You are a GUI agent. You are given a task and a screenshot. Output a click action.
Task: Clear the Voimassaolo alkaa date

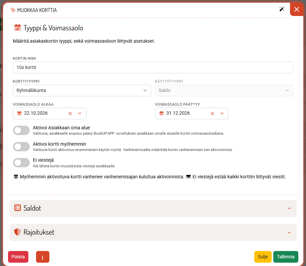[x=70, y=113]
